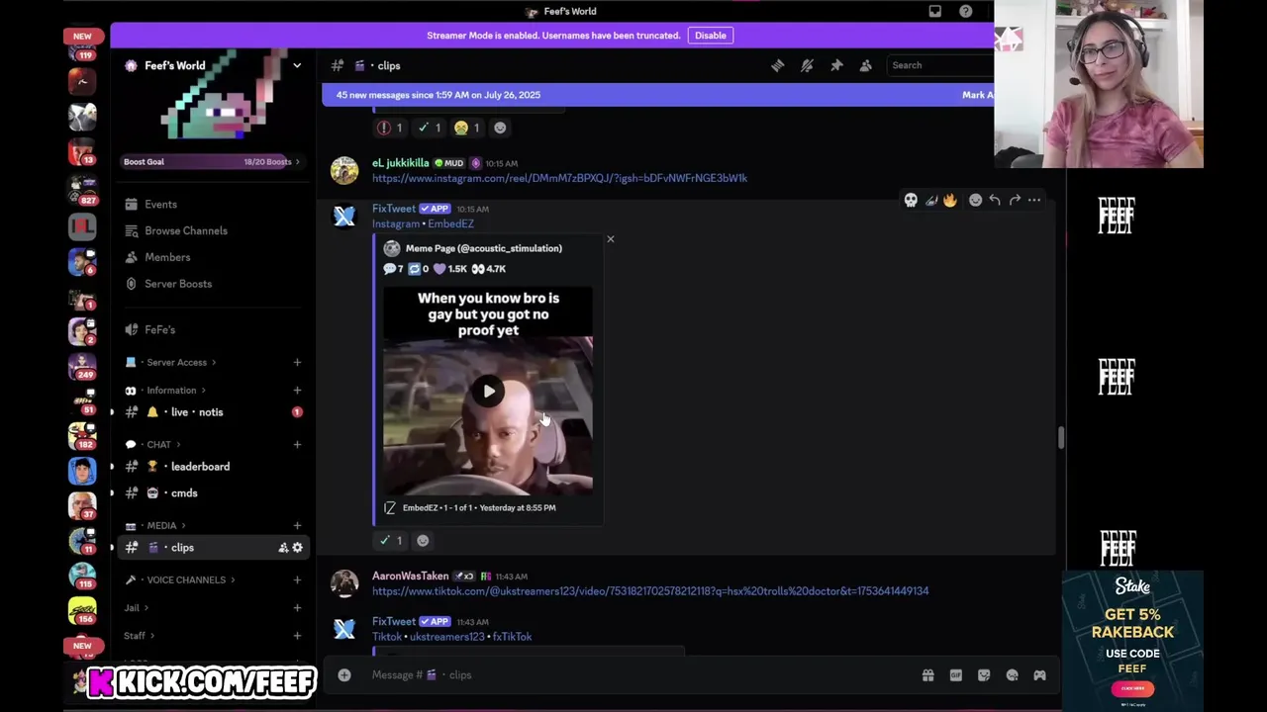Show the member list icon
Screen dimensions: 1267x712
865,65
